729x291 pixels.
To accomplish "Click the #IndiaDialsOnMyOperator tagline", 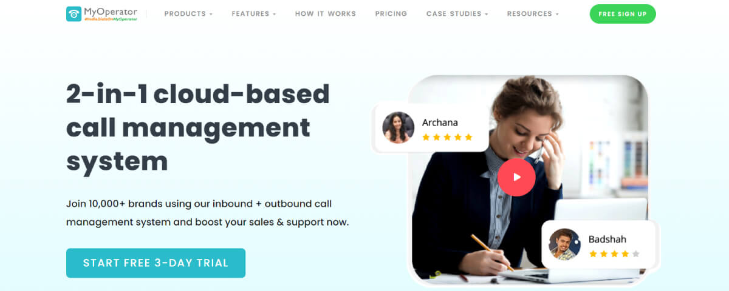I will (111, 19).
